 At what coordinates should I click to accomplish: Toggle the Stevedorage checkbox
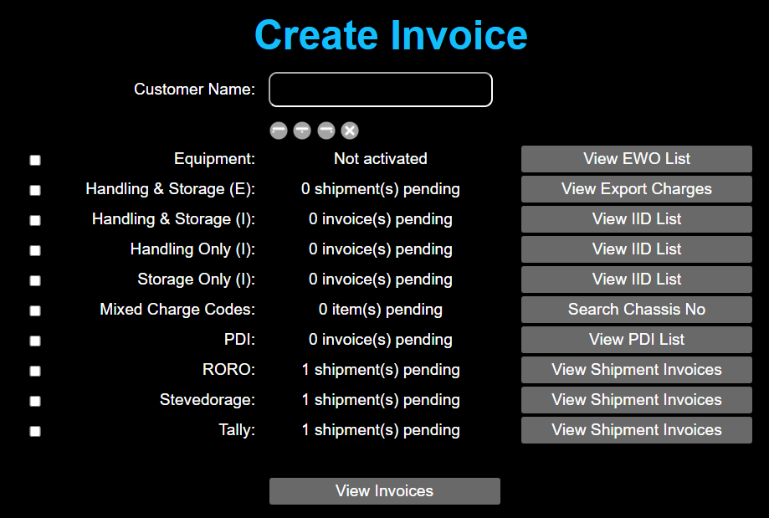(35, 401)
